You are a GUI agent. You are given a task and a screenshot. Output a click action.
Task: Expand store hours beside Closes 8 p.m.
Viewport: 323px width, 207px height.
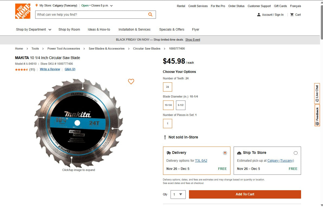[x=111, y=5]
